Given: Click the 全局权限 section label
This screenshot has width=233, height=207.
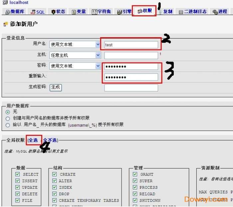Looking at the screenshot, I should 15,140.
